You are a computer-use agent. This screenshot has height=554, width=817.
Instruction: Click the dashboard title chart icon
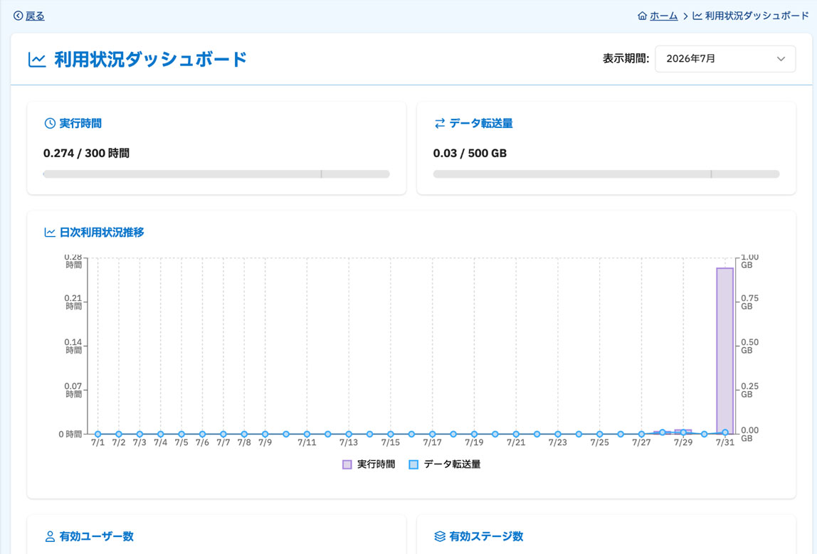pyautogui.click(x=37, y=59)
